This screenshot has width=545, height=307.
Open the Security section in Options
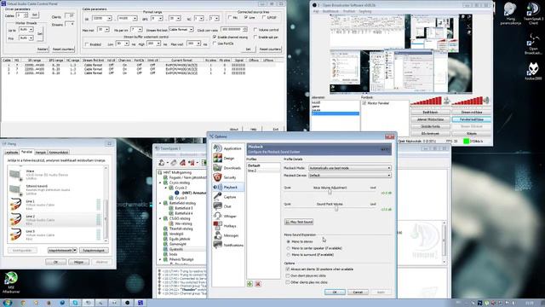[x=227, y=177]
